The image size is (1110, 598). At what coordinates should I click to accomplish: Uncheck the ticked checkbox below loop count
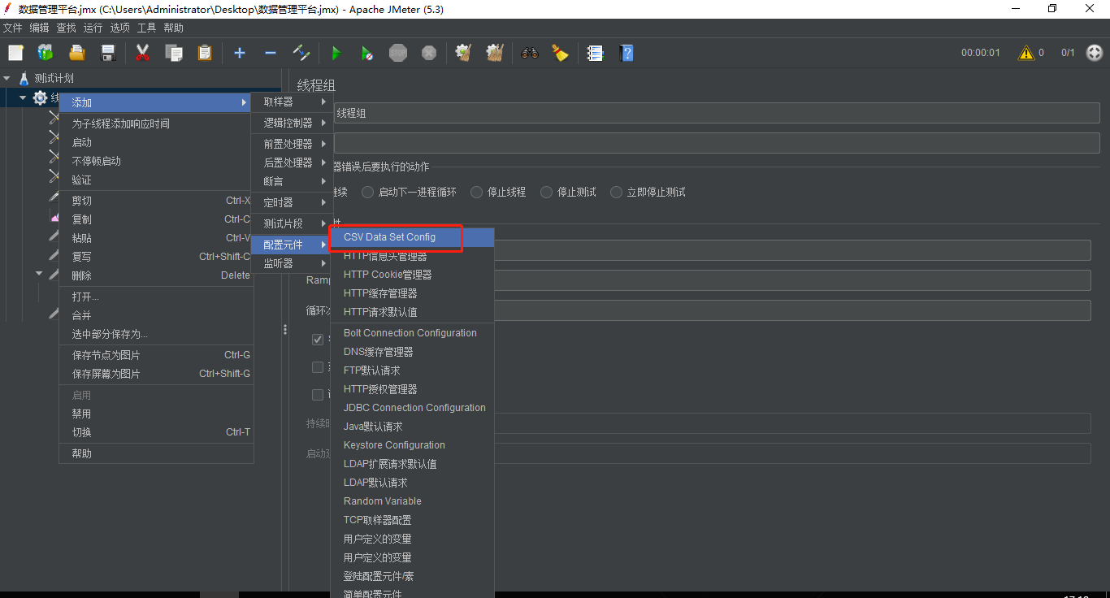[x=318, y=339]
